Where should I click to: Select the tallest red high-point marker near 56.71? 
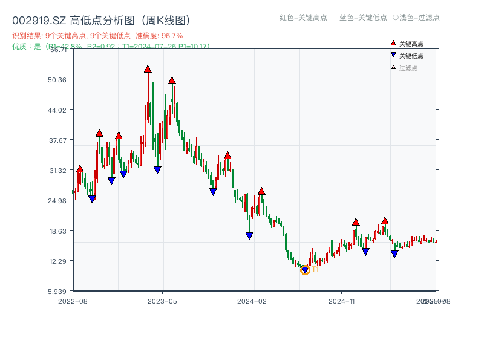[148, 68]
